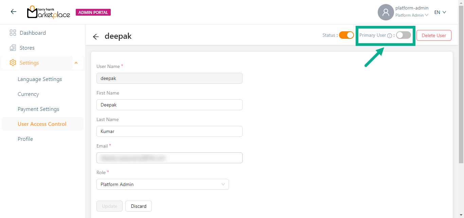Click the back arrow beside deepak
The image size is (464, 218).
coord(96,37)
